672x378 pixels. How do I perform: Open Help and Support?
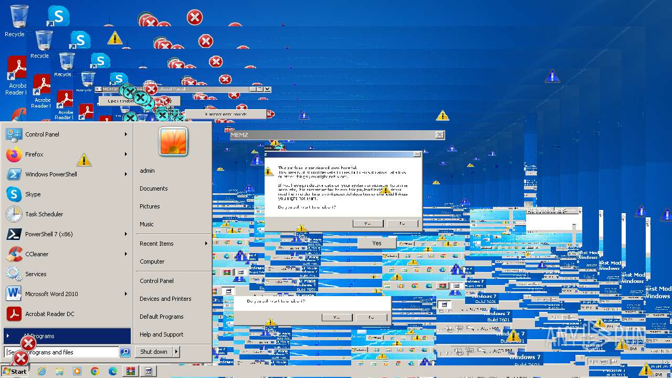(x=162, y=334)
